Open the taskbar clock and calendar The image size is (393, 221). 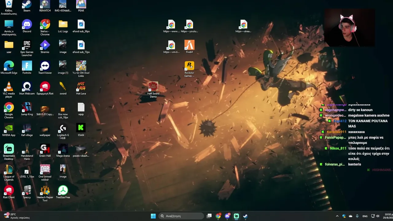[x=388, y=216]
